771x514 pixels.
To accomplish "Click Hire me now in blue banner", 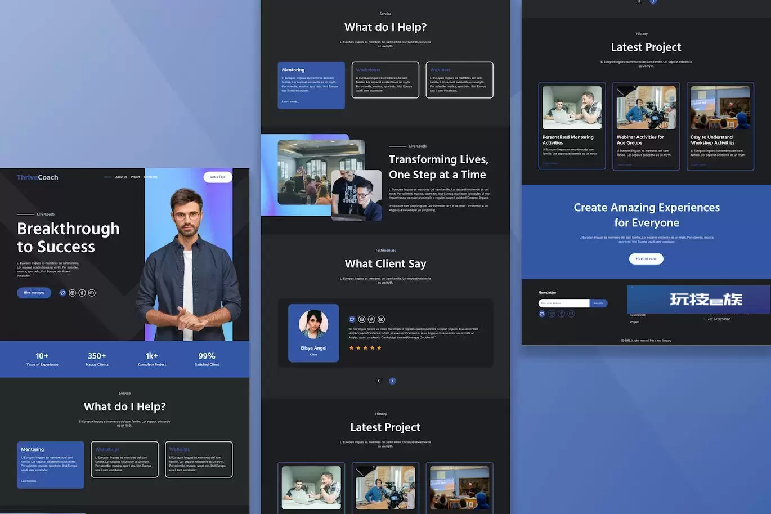I will tap(646, 258).
